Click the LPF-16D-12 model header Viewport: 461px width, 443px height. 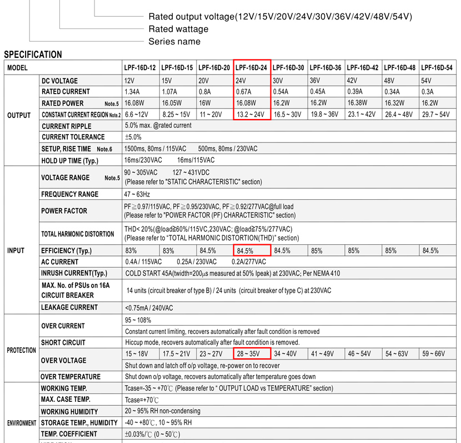(x=139, y=68)
